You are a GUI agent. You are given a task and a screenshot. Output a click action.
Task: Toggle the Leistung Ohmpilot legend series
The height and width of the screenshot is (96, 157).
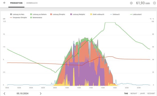tap(58, 14)
